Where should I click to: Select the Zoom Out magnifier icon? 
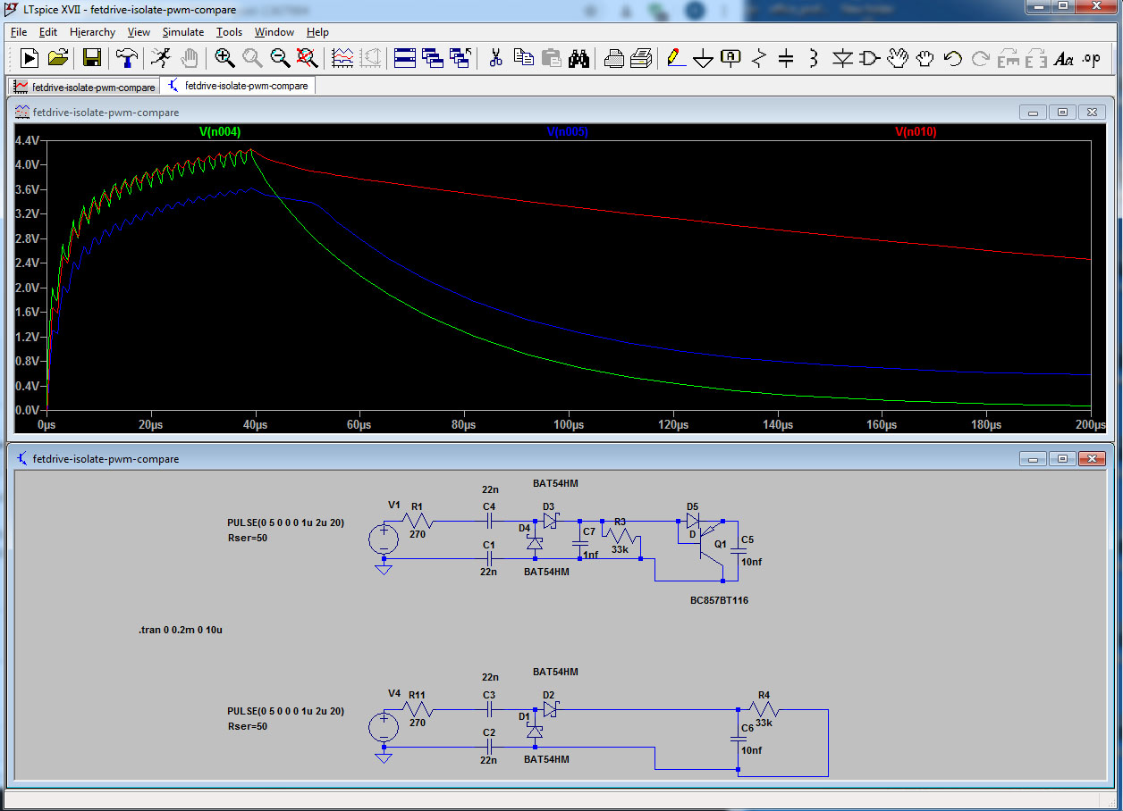(x=280, y=58)
